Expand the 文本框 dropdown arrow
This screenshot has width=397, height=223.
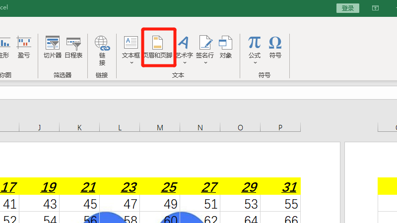(132, 63)
